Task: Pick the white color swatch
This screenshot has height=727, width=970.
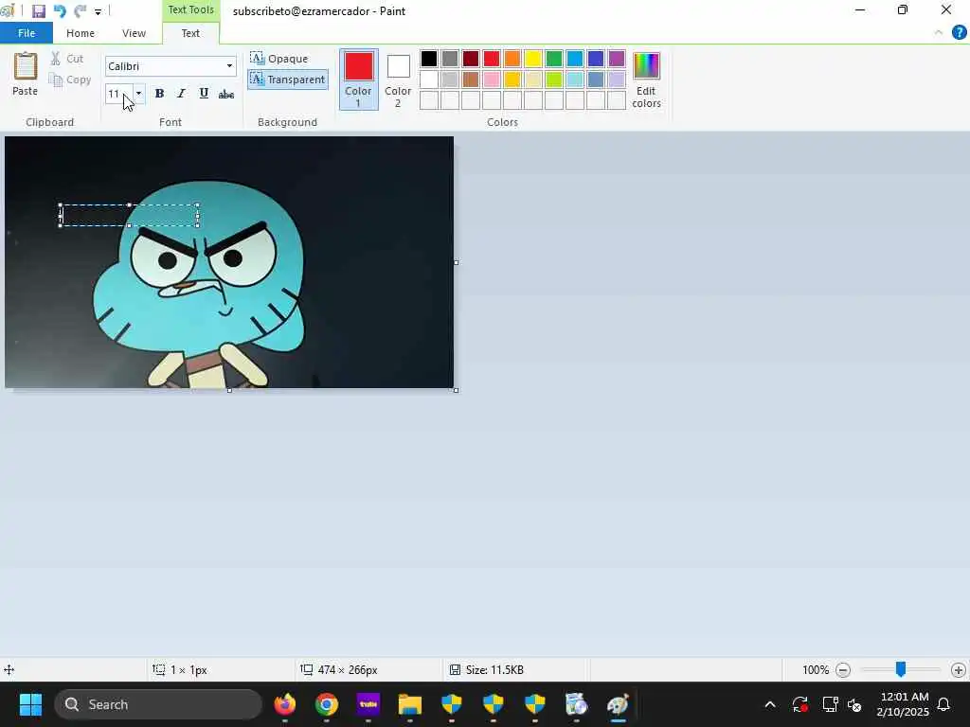Action: (x=429, y=80)
